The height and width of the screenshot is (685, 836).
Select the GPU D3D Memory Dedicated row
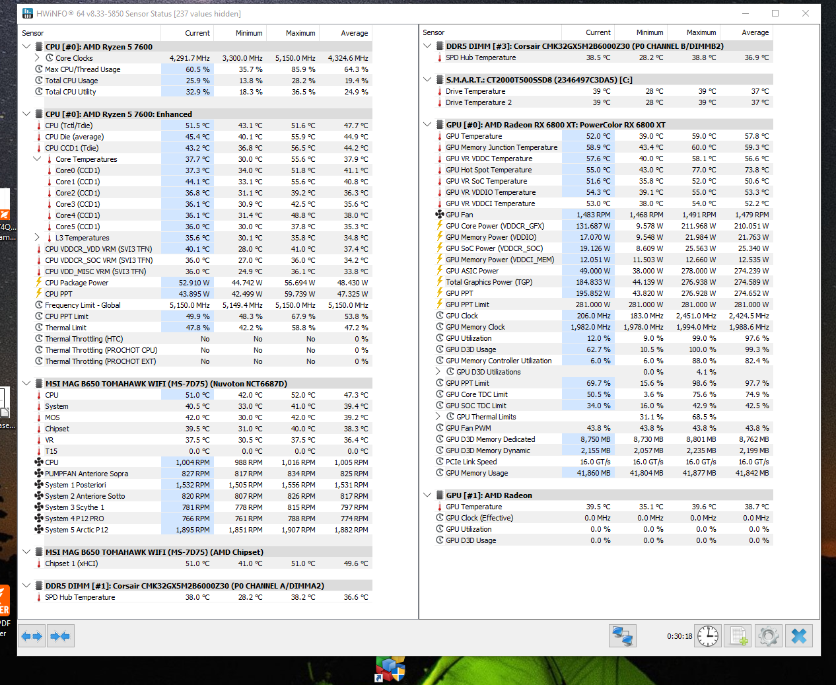(x=604, y=439)
